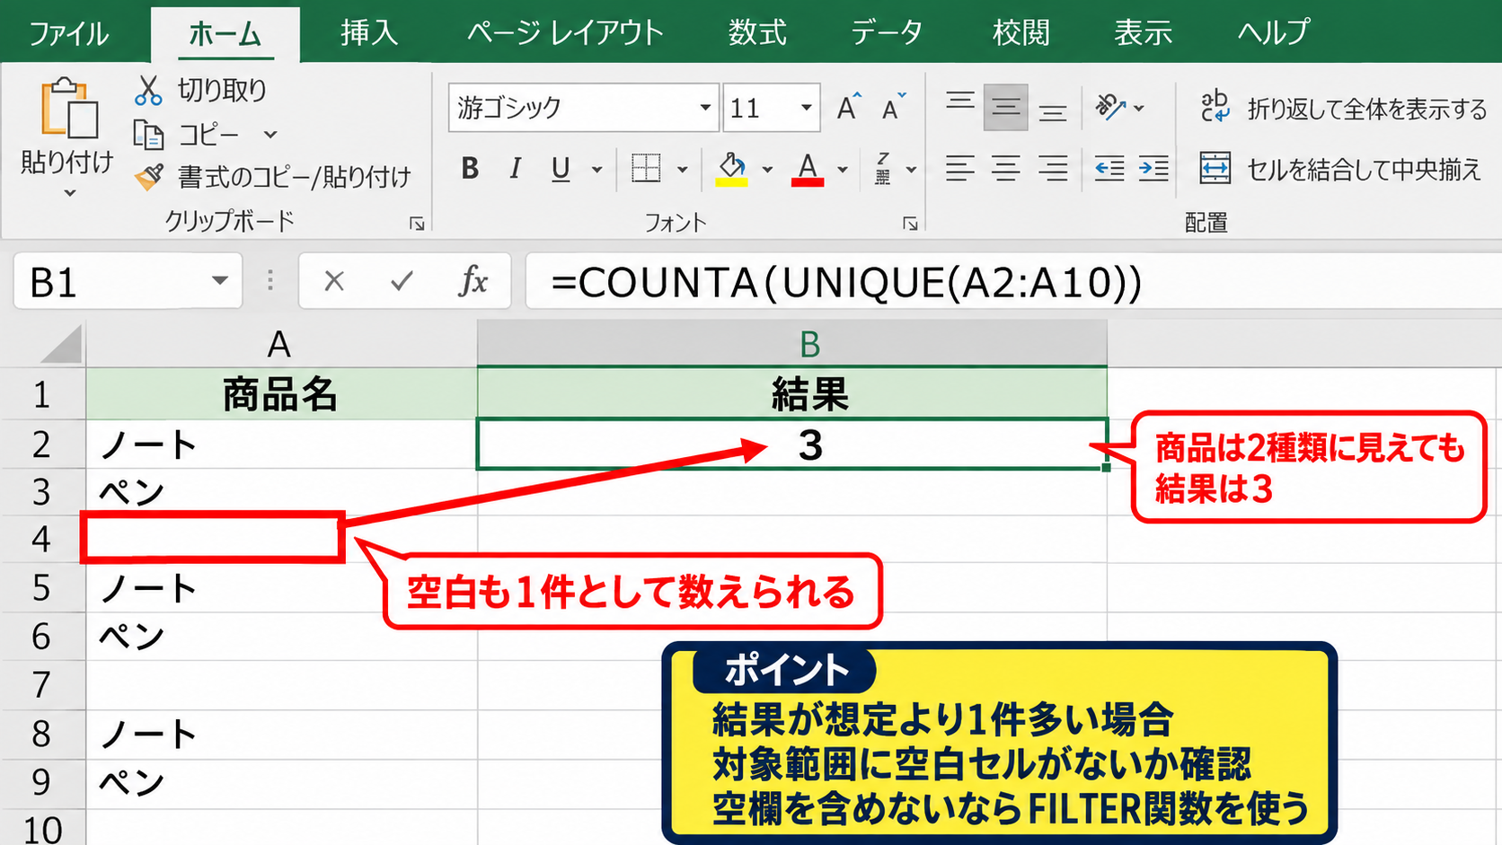Open Insert Function fx button
The width and height of the screenshot is (1502, 845).
pyautogui.click(x=473, y=281)
